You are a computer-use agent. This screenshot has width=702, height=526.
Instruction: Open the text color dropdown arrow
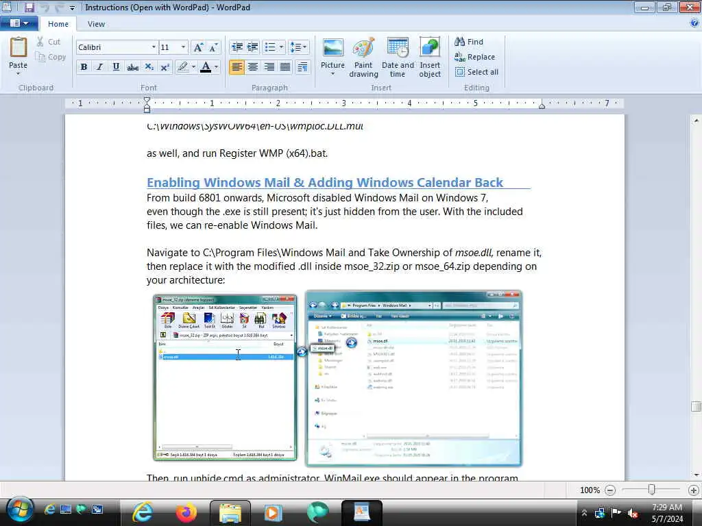216,67
